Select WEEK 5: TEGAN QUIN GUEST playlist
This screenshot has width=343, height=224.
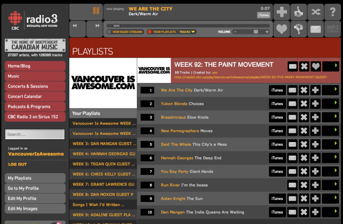pos(103,164)
